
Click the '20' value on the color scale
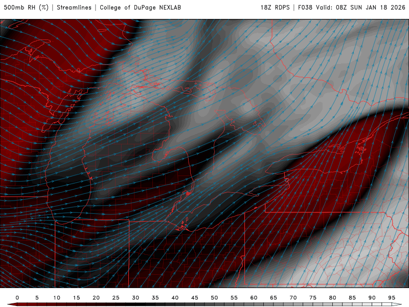pos(96,298)
